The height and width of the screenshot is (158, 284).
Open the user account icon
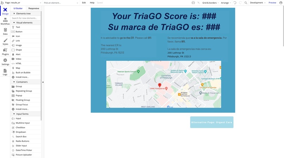click(x=281, y=3)
